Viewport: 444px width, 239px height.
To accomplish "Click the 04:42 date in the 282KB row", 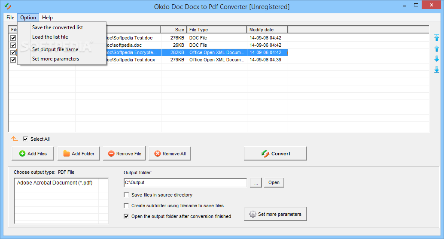I will point(265,53).
